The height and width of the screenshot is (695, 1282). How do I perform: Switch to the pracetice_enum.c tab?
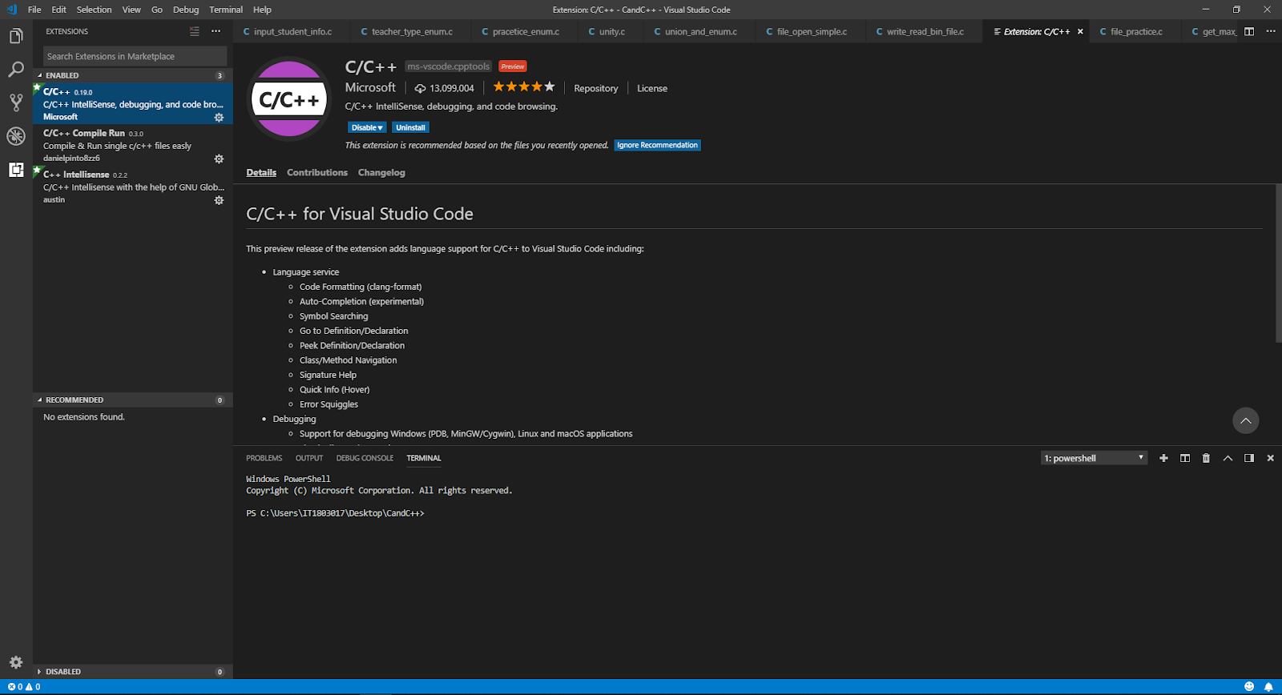pyautogui.click(x=525, y=32)
